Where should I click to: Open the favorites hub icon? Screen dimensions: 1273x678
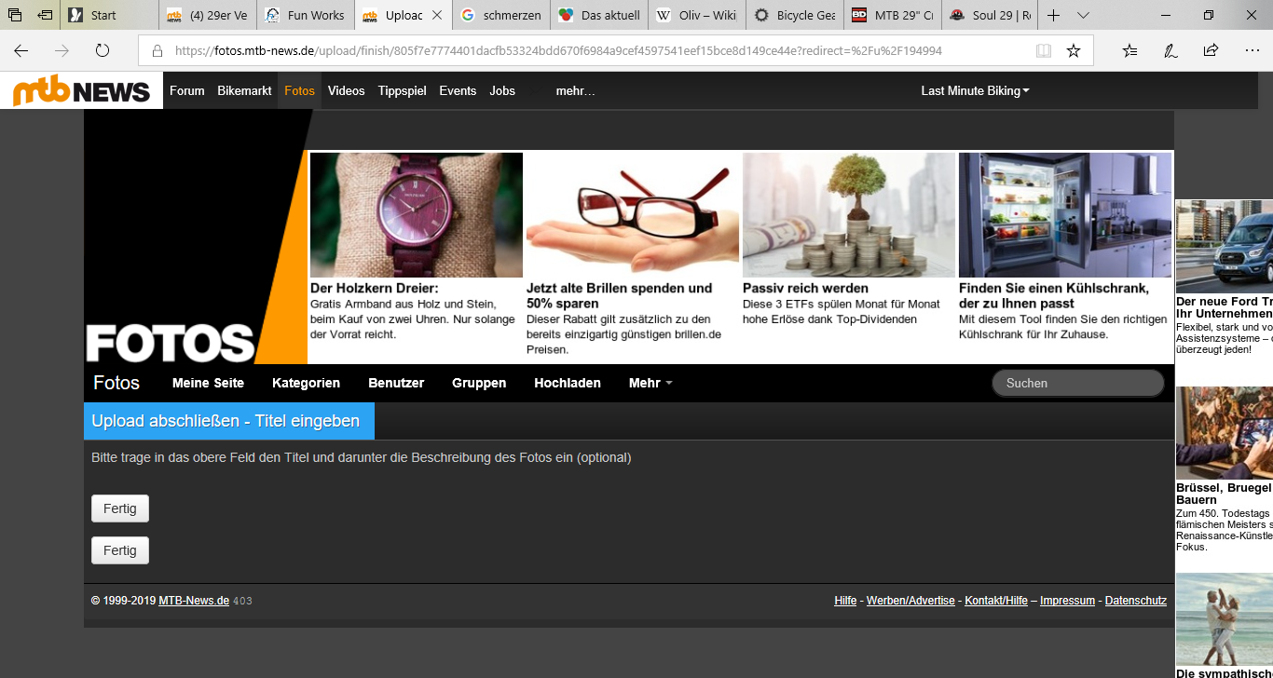(x=1129, y=51)
